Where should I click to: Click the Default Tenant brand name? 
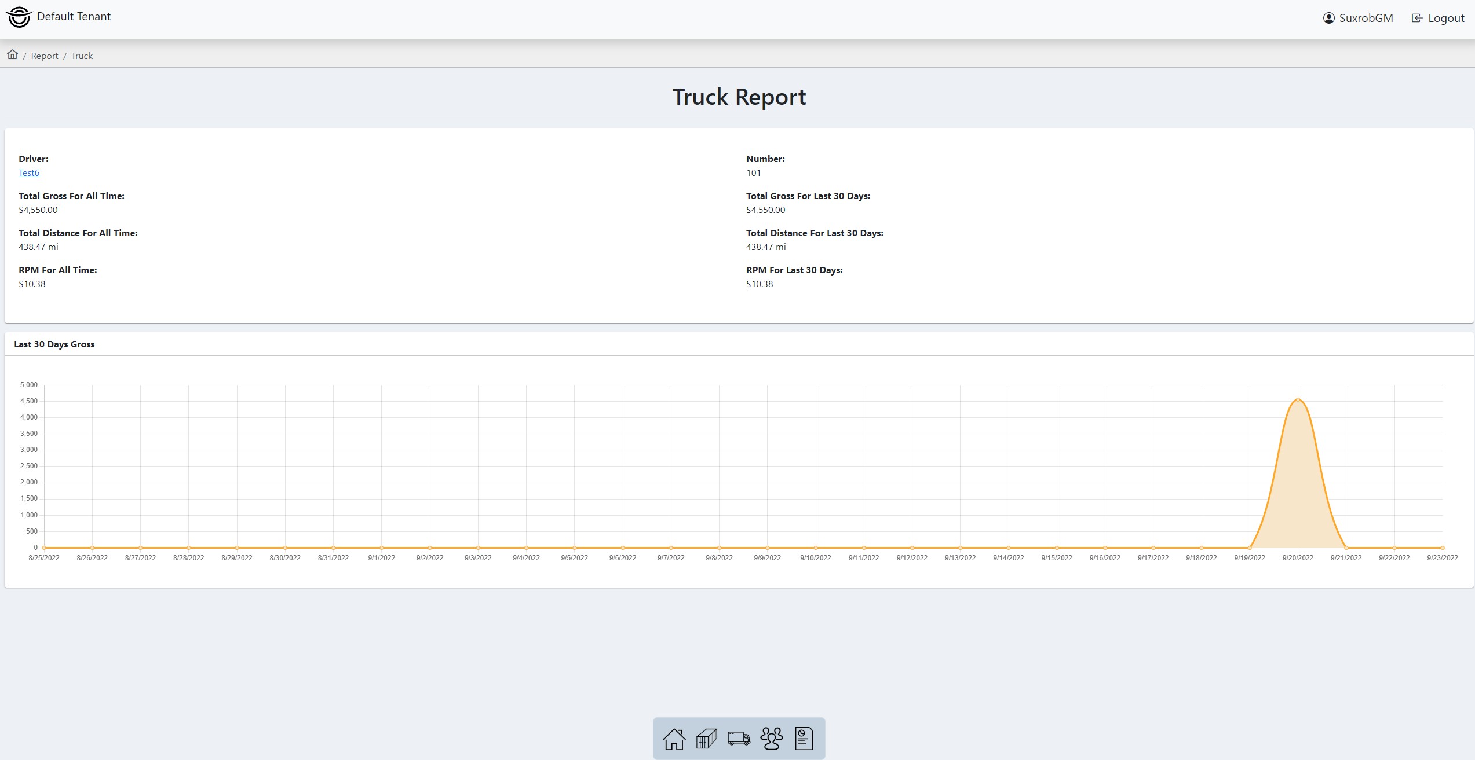(74, 17)
